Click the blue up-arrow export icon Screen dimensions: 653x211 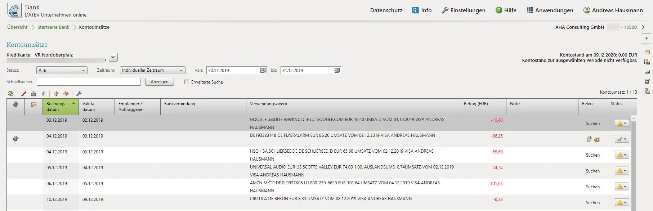(43, 94)
